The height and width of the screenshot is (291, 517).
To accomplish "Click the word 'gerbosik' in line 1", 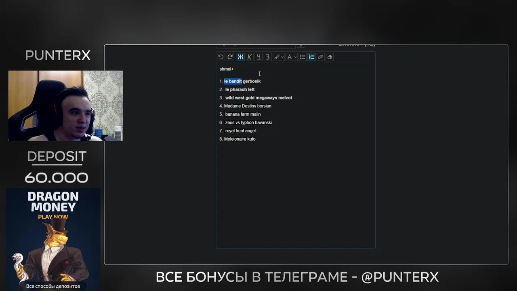I will click(252, 81).
